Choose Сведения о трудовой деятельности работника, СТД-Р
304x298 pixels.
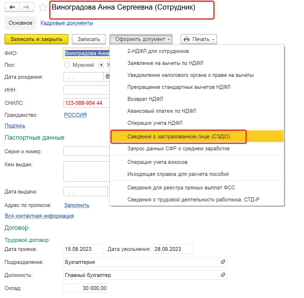197,200
